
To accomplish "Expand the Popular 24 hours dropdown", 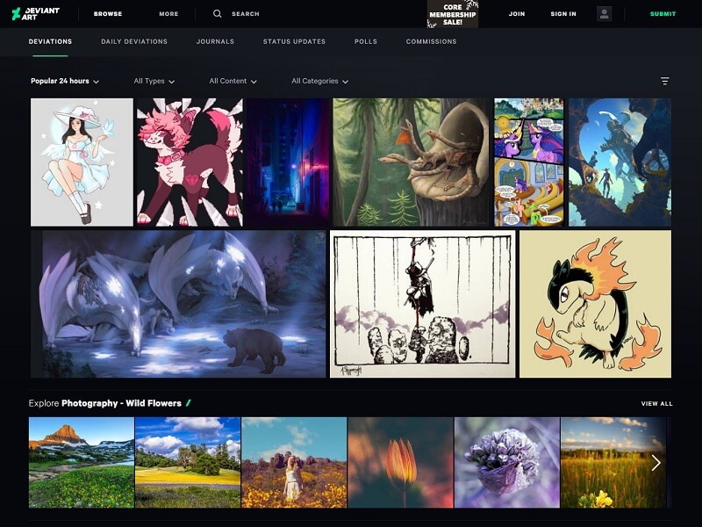I will tap(65, 81).
